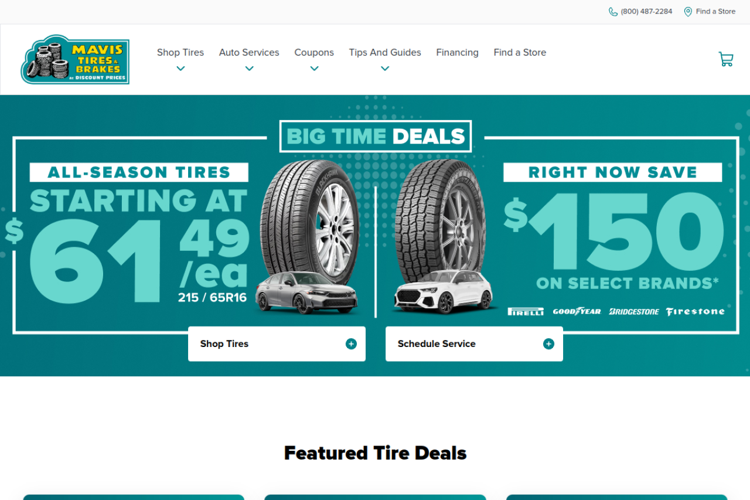Open the shopping cart icon

coord(726,59)
